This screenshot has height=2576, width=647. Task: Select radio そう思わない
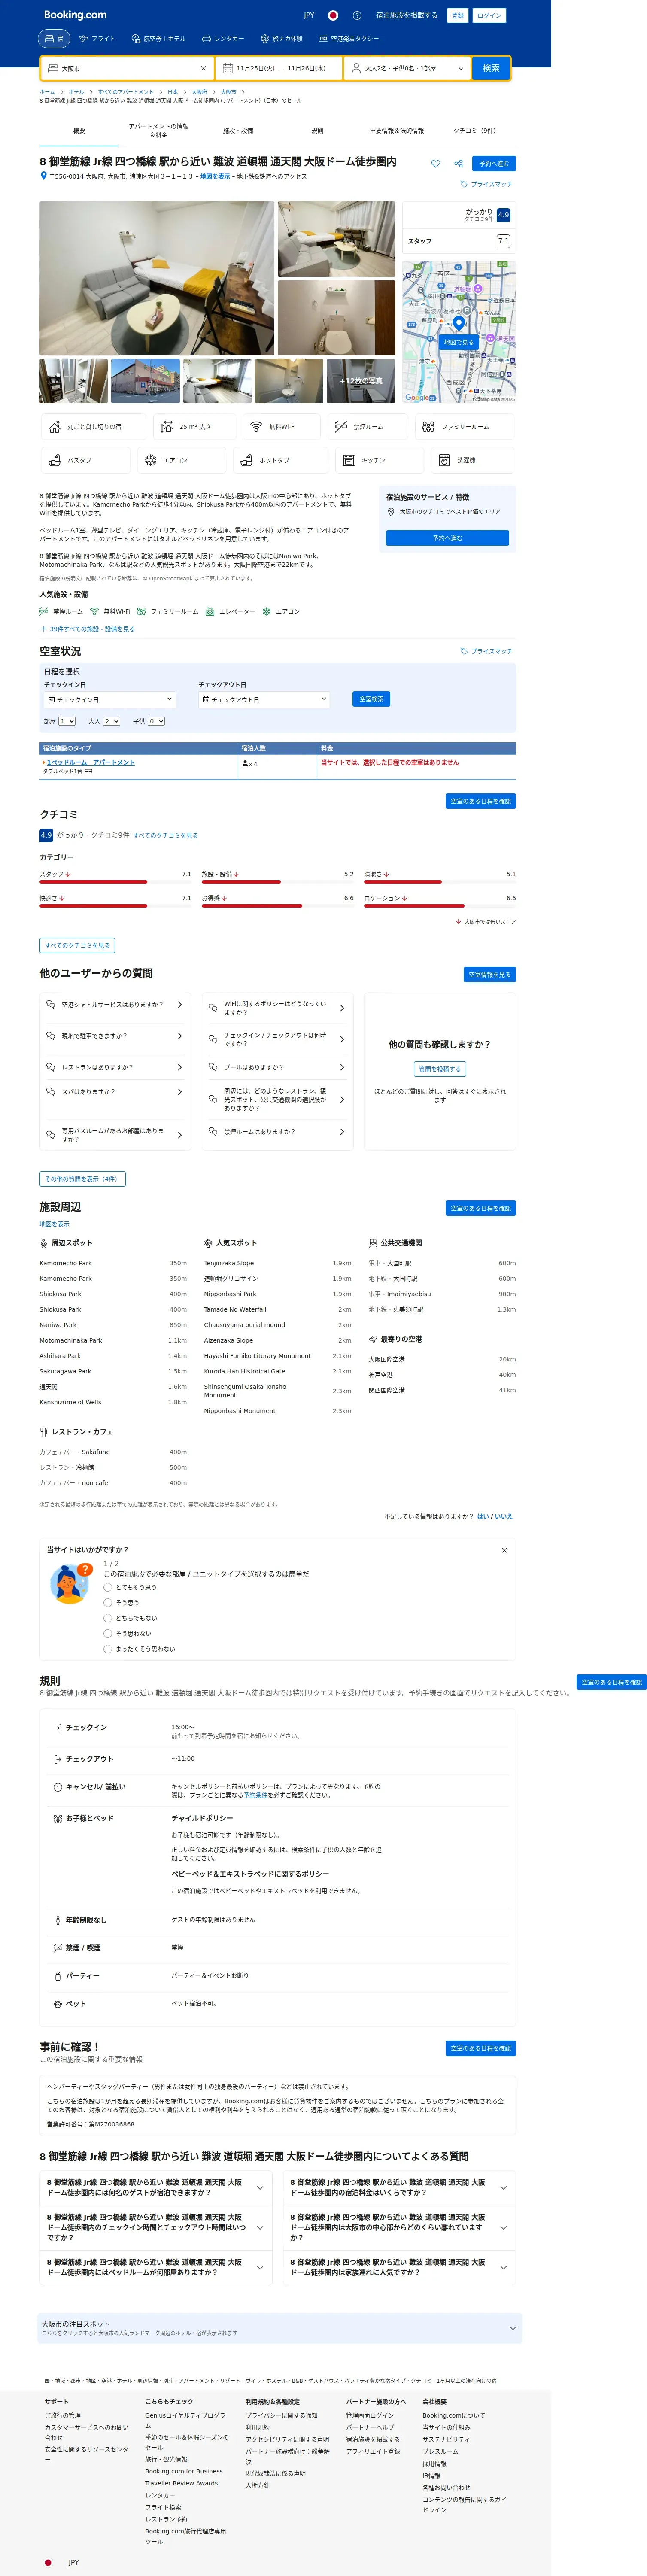point(108,1633)
